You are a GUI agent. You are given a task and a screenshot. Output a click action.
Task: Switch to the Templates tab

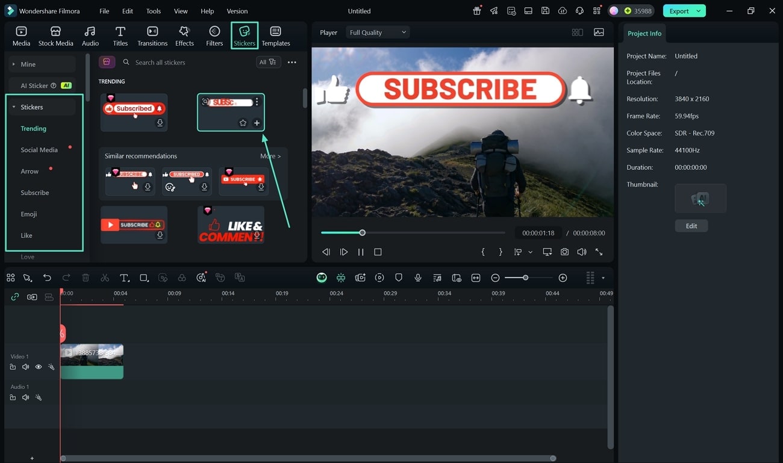coord(276,36)
